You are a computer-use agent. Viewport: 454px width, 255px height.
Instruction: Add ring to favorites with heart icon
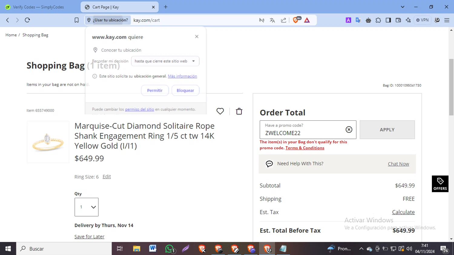pyautogui.click(x=220, y=111)
